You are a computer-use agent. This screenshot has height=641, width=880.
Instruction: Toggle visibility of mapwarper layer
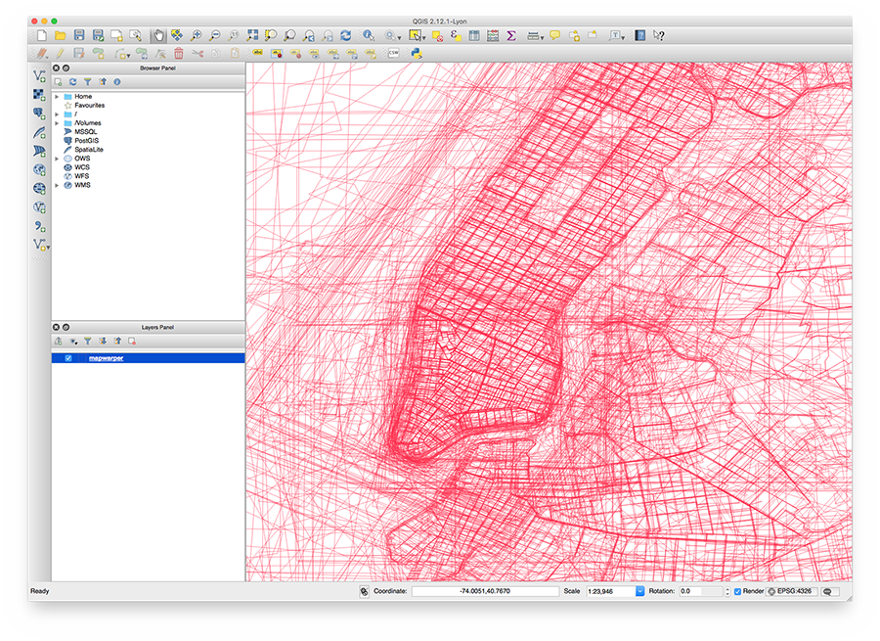[67, 358]
